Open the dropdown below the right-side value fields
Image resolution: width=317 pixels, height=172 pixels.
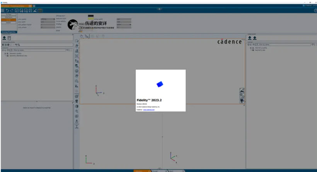coord(124,25)
